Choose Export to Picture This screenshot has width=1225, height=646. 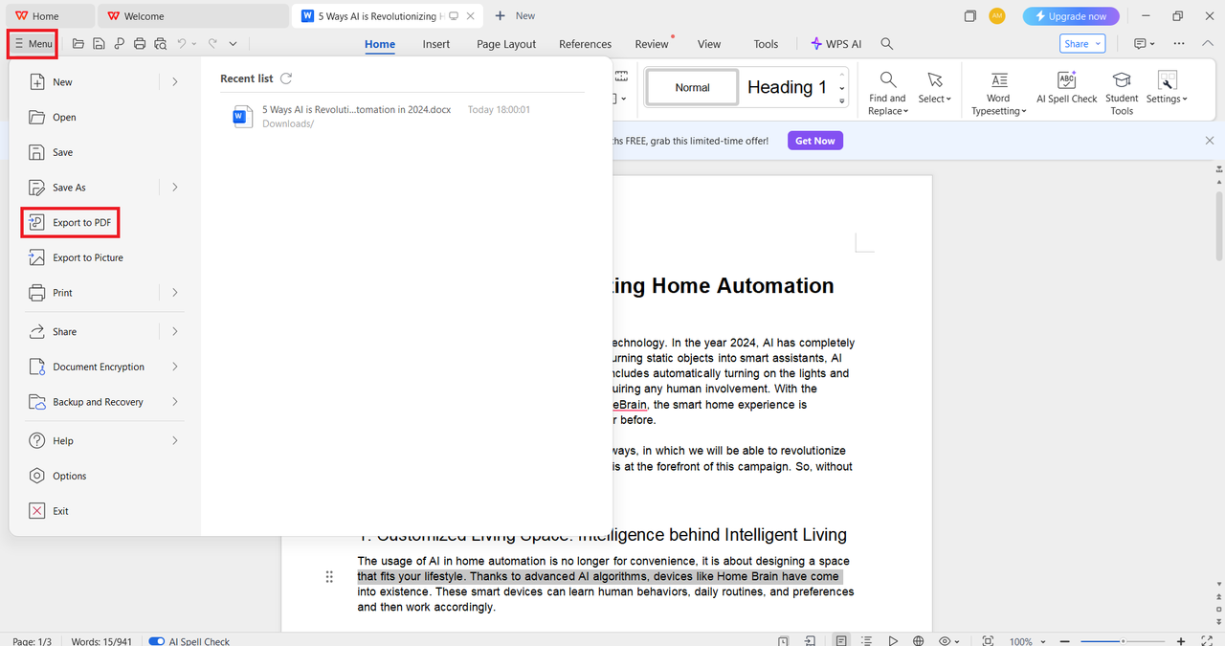click(x=87, y=258)
